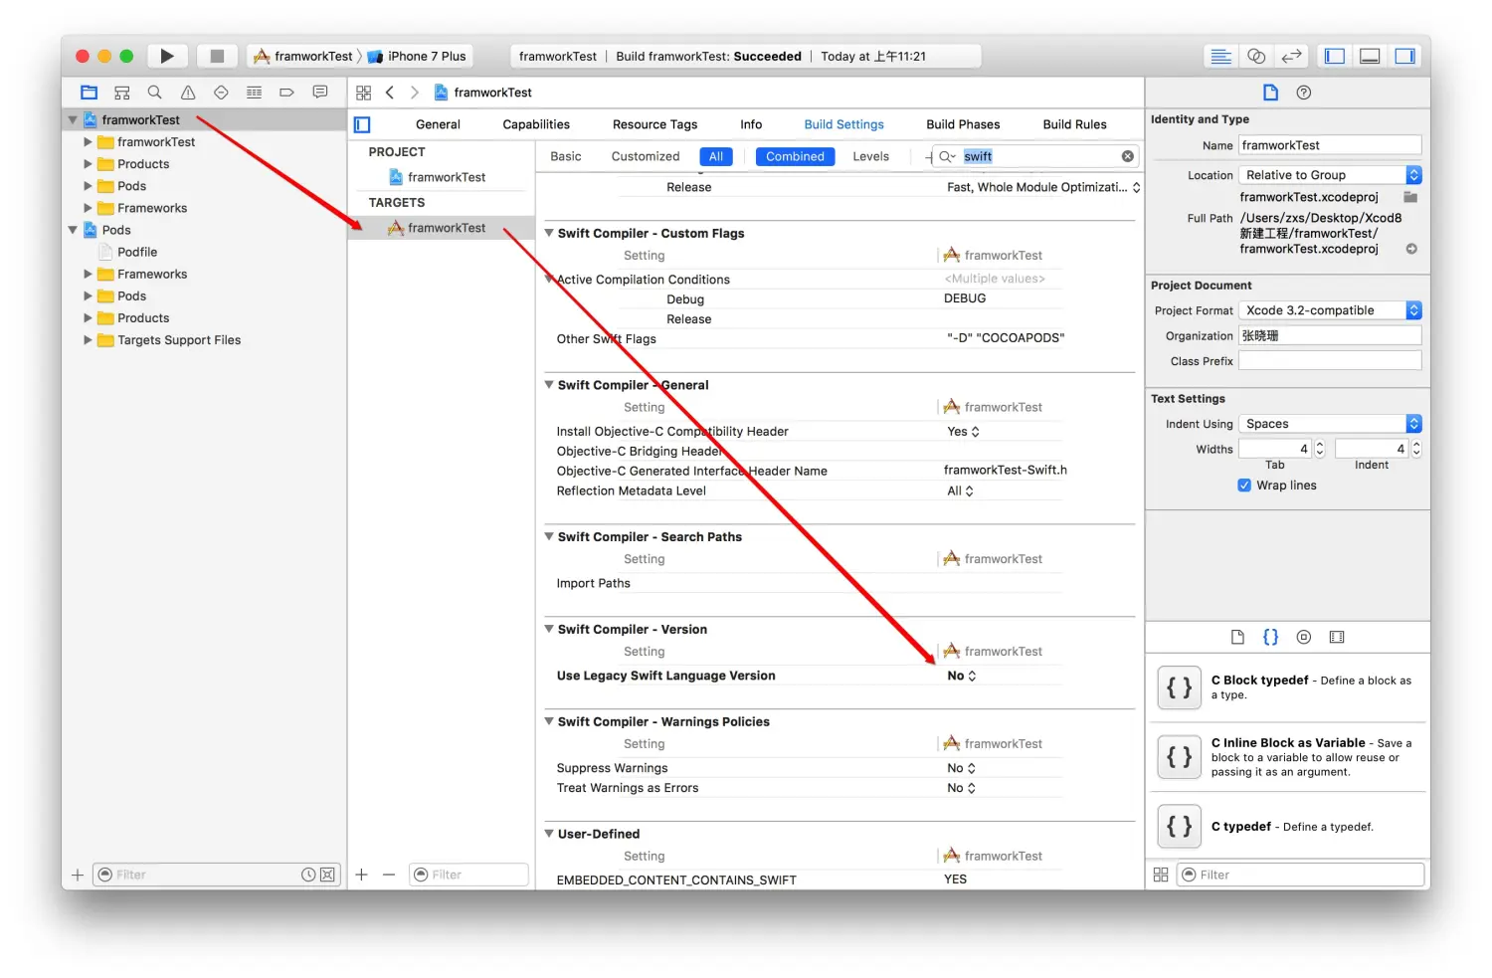Switch to Basic settings filter

tap(566, 156)
